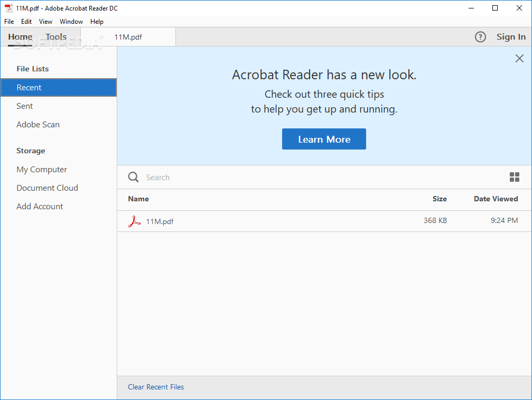Click the Acrobat app icon in title bar
The height and width of the screenshot is (400, 532).
(8, 8)
